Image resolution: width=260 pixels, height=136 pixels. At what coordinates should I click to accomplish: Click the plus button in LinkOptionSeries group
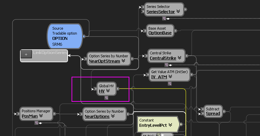pos(26,54)
